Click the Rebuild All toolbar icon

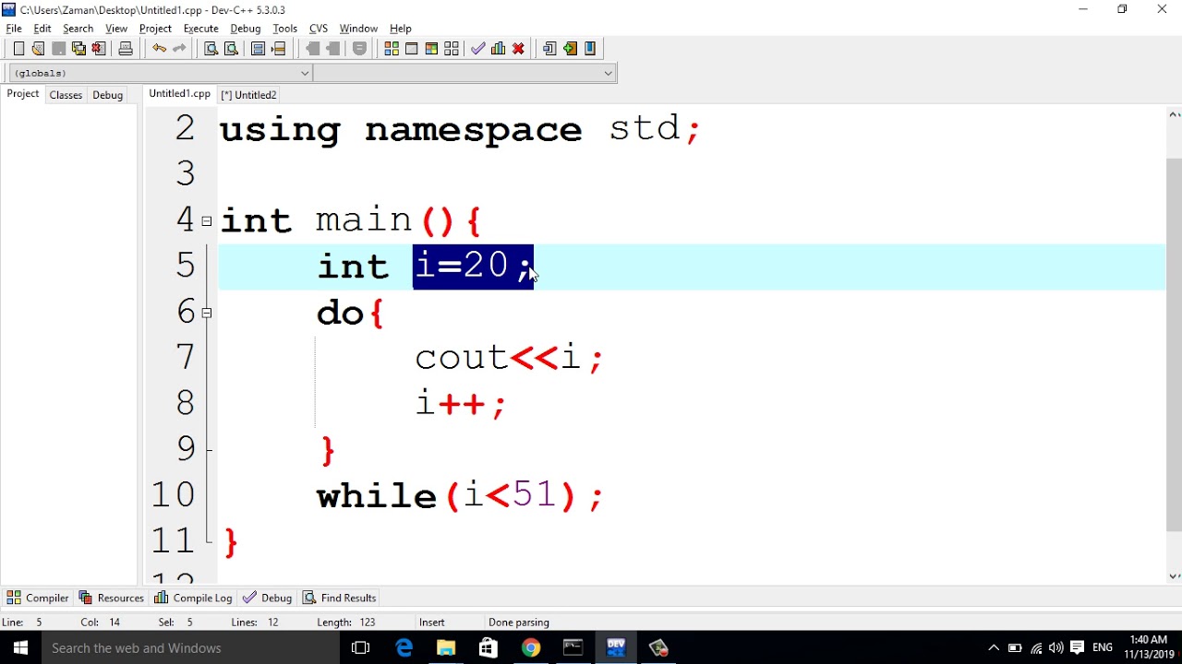click(452, 49)
